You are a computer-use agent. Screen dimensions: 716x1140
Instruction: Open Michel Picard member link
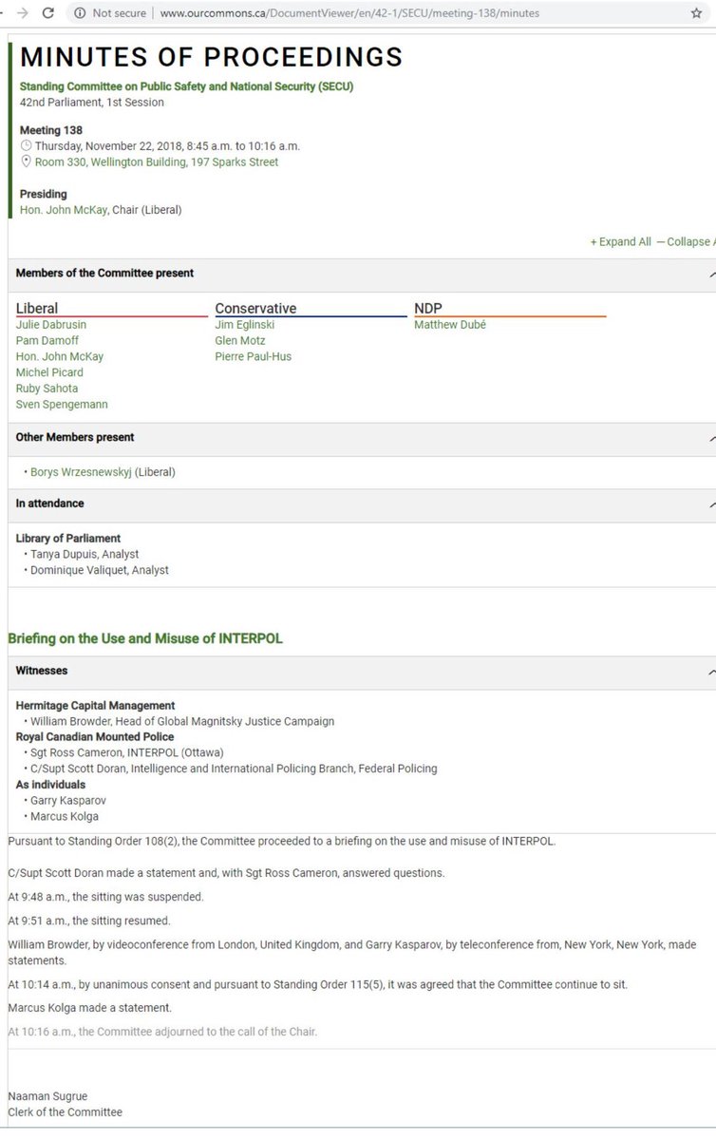[49, 373]
